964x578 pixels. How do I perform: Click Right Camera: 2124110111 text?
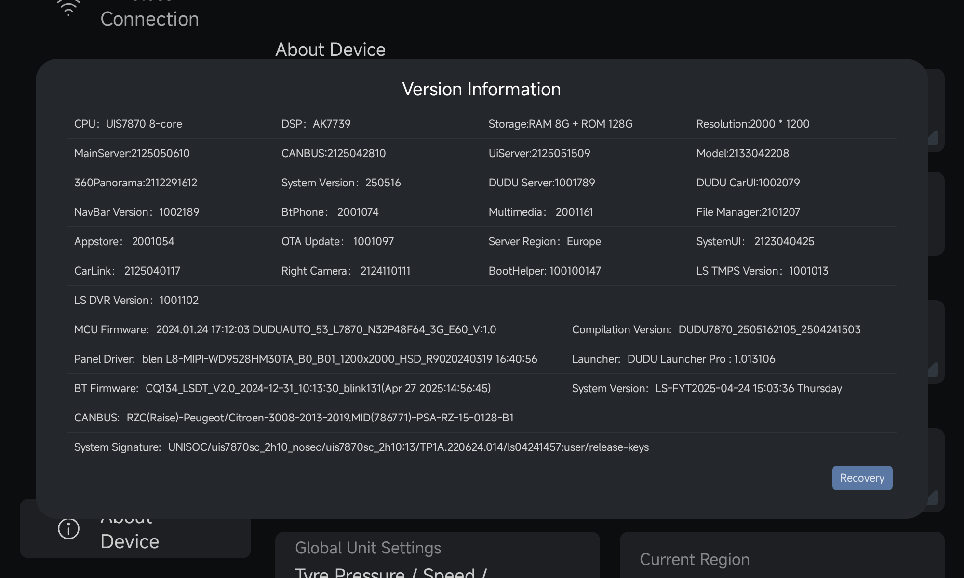346,271
